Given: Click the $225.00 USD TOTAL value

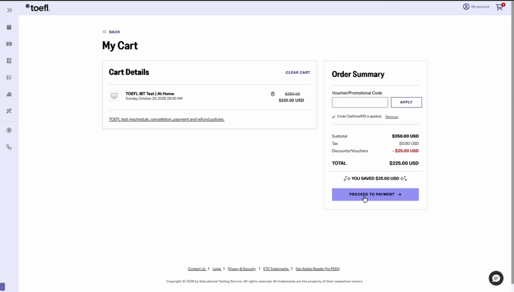Looking at the screenshot, I should 404,163.
